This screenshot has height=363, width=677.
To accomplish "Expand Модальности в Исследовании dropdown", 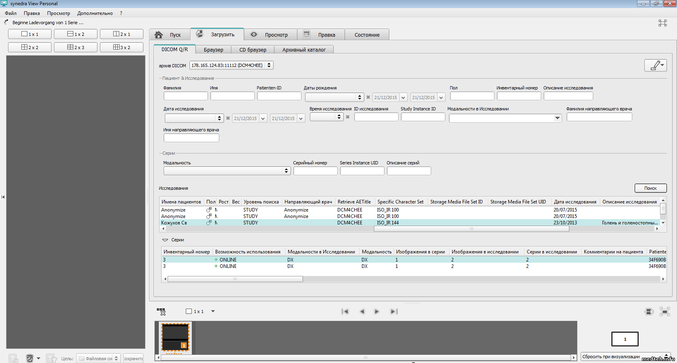I will click(x=557, y=118).
